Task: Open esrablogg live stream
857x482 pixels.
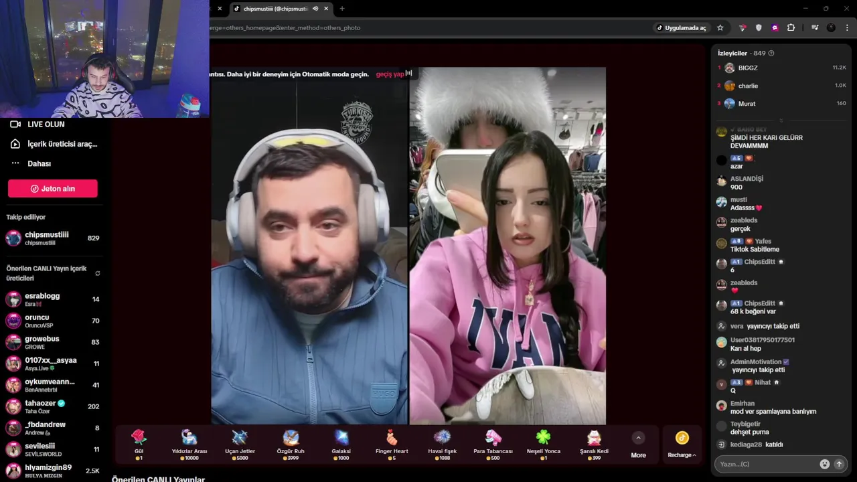Action: 54,299
